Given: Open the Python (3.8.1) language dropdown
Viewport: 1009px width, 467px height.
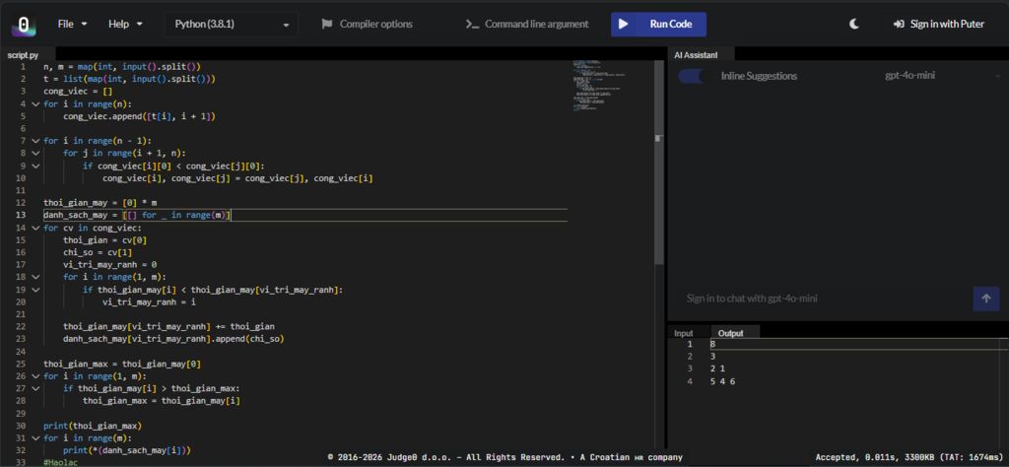Looking at the screenshot, I should click(x=232, y=25).
